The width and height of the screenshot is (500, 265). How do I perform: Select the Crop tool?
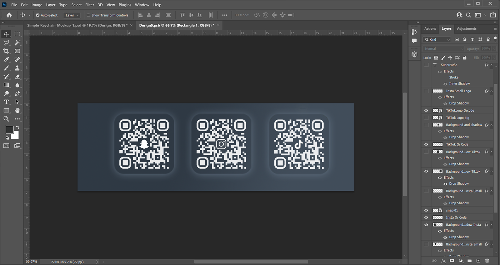tap(6, 51)
